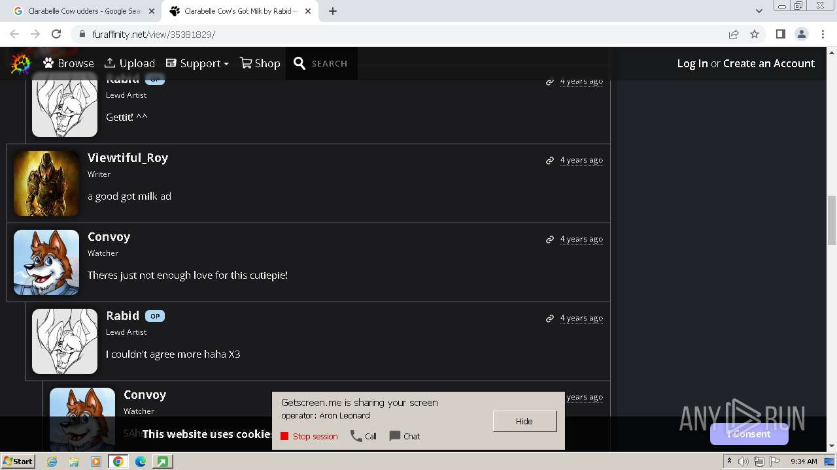
Task: Toggle the browser side panel
Action: click(780, 34)
